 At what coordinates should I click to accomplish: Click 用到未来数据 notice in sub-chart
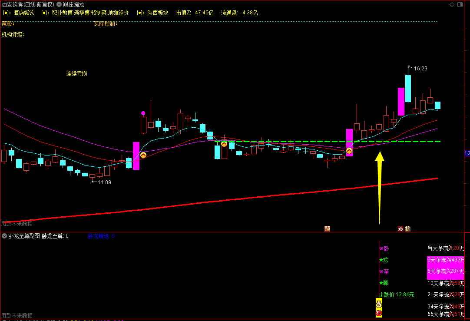click(17, 316)
